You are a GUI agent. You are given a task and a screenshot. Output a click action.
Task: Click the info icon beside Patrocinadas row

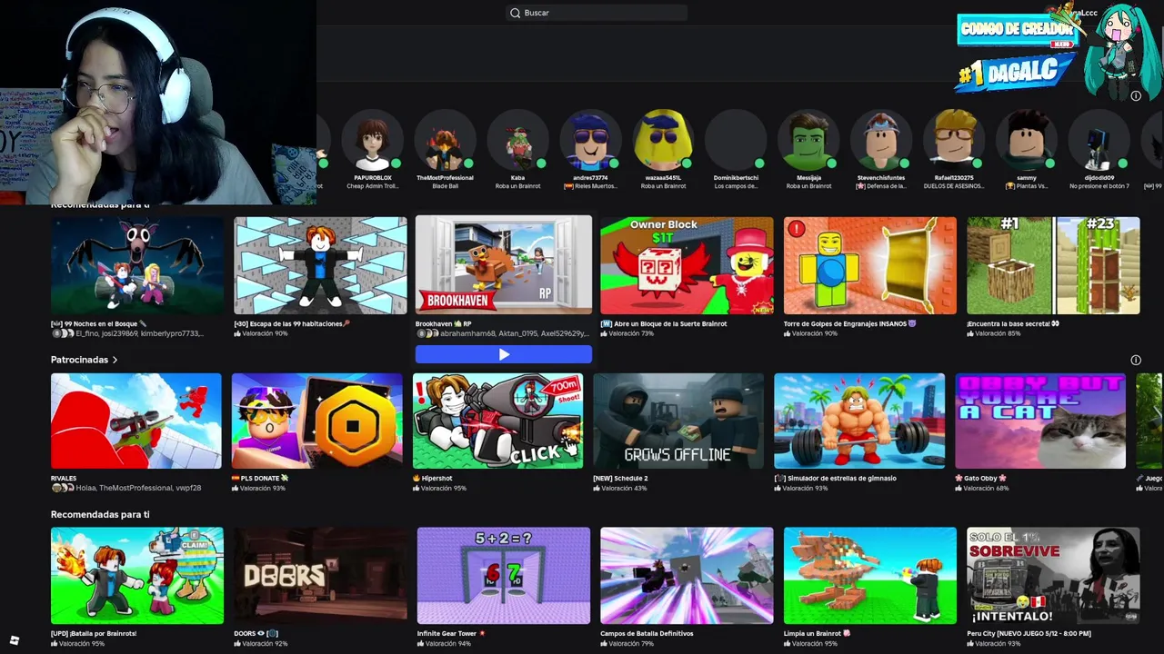pos(1136,361)
